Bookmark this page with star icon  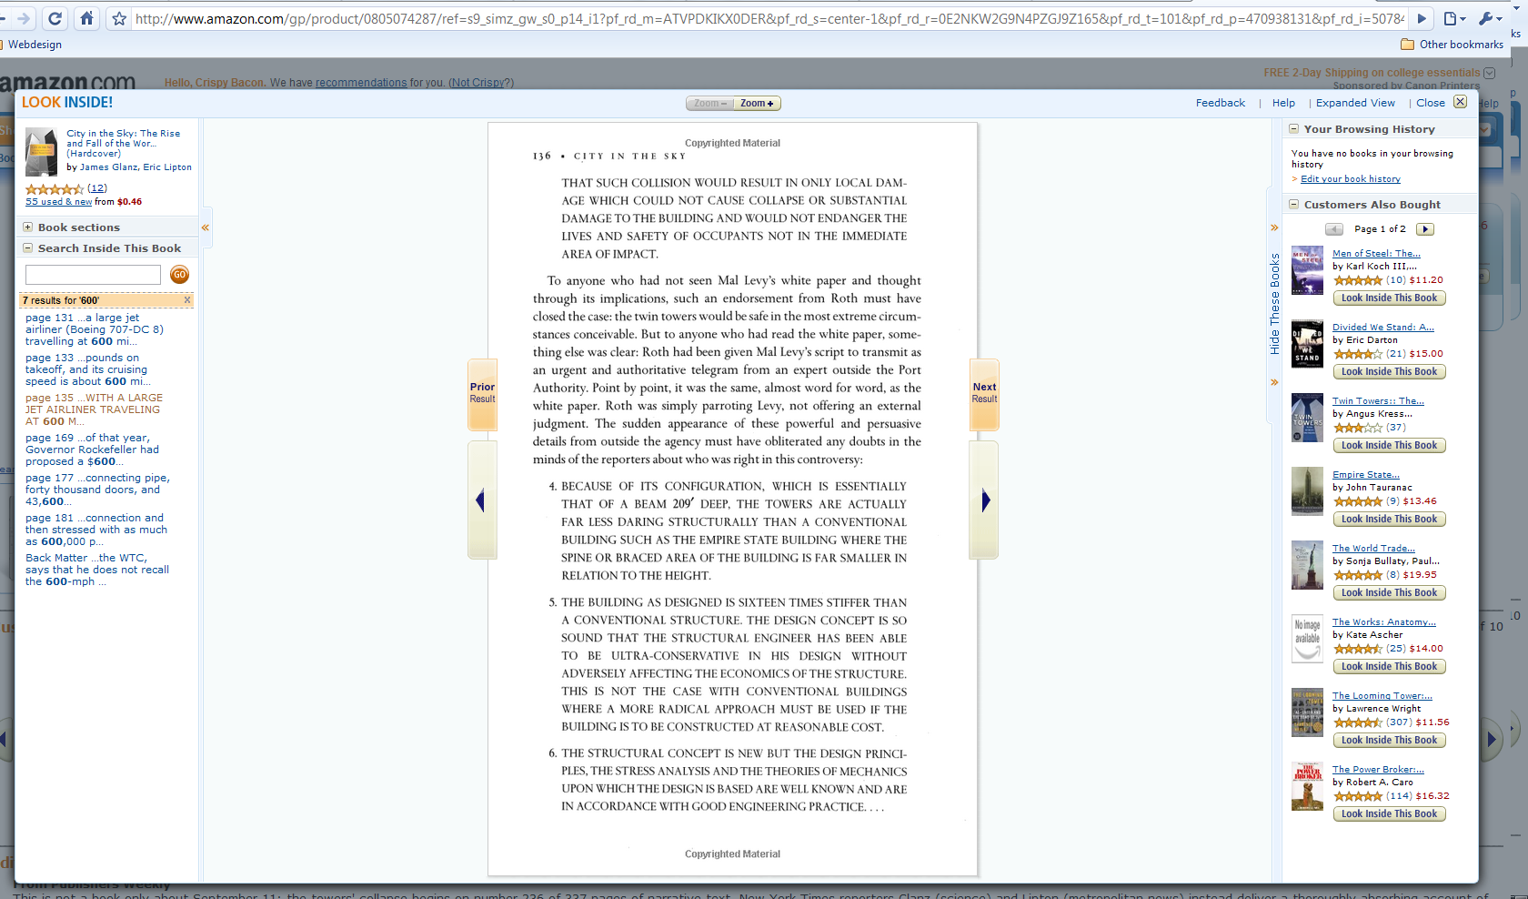pos(119,18)
